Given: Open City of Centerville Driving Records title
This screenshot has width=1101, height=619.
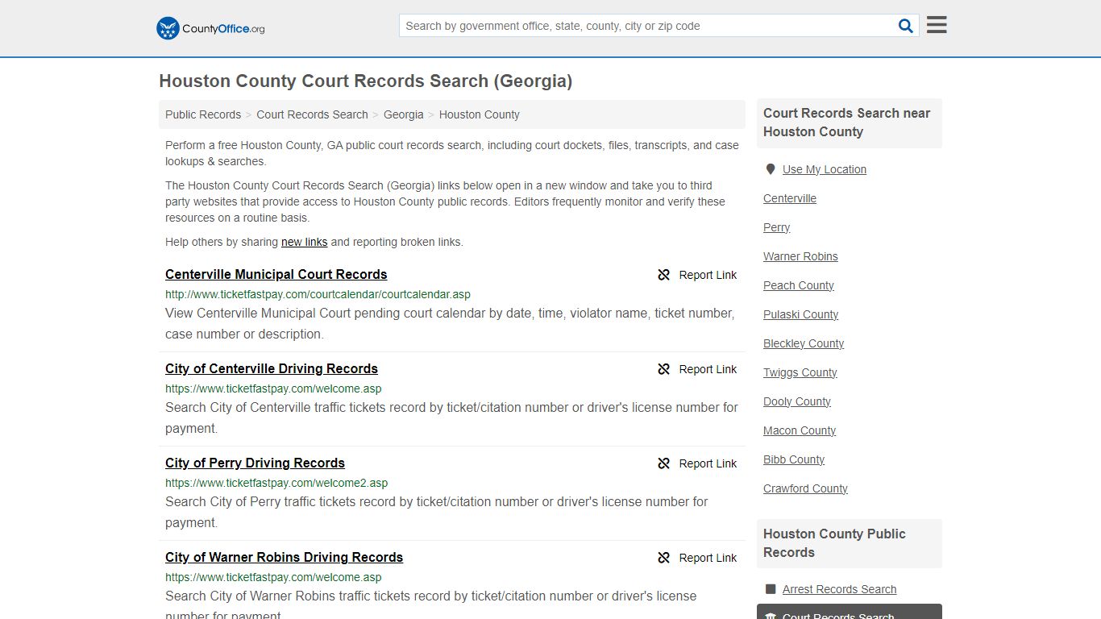Looking at the screenshot, I should coord(272,368).
